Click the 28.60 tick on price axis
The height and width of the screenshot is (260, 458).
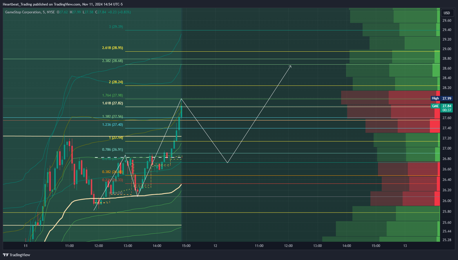click(447, 68)
